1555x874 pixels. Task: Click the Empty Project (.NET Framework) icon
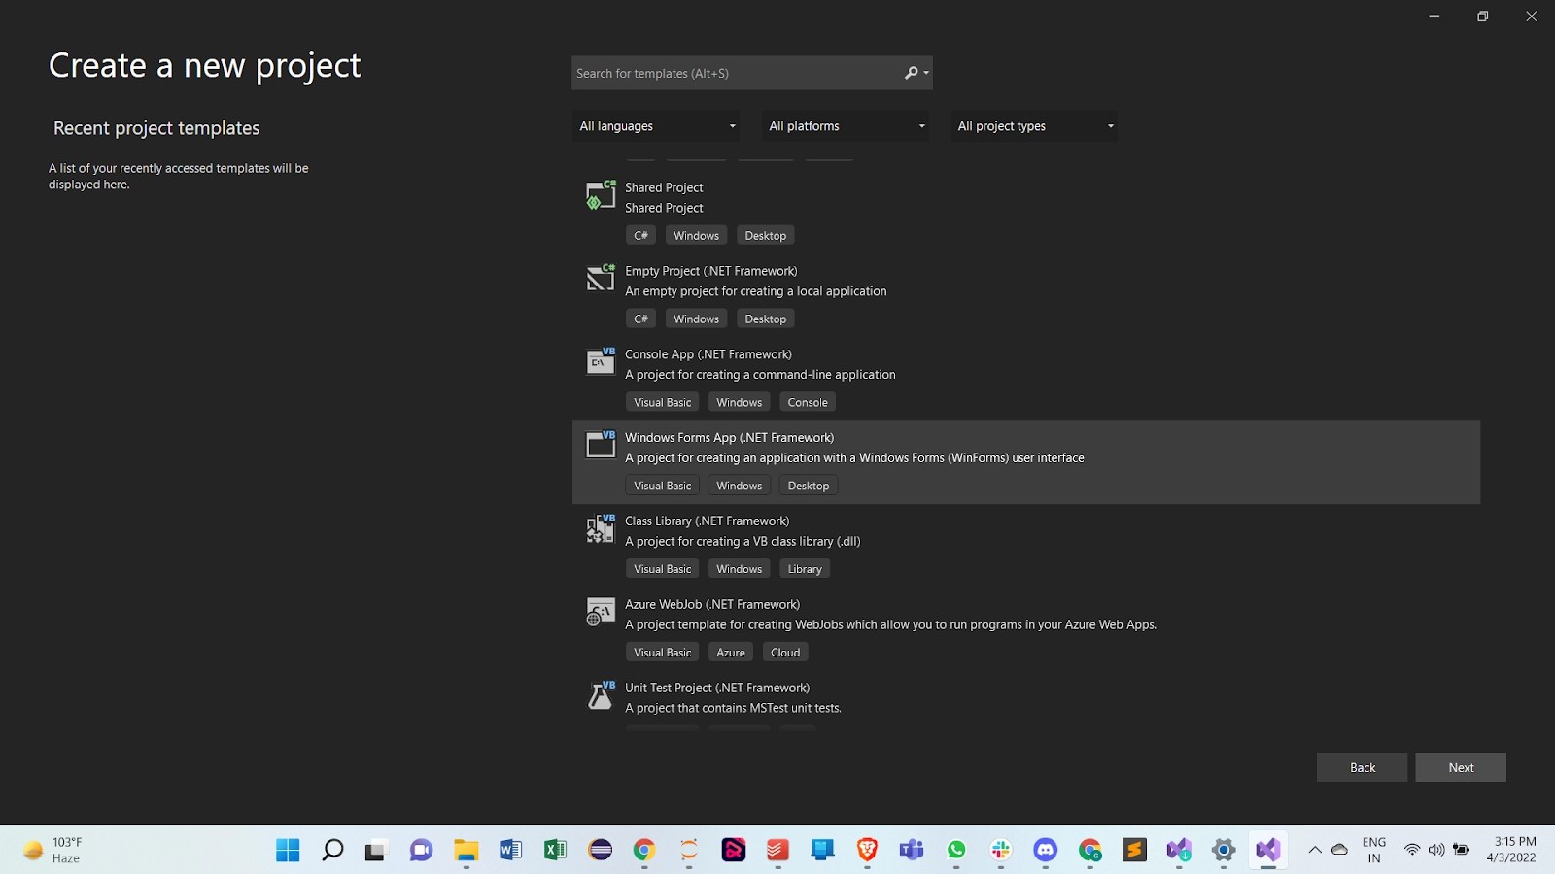tap(600, 279)
